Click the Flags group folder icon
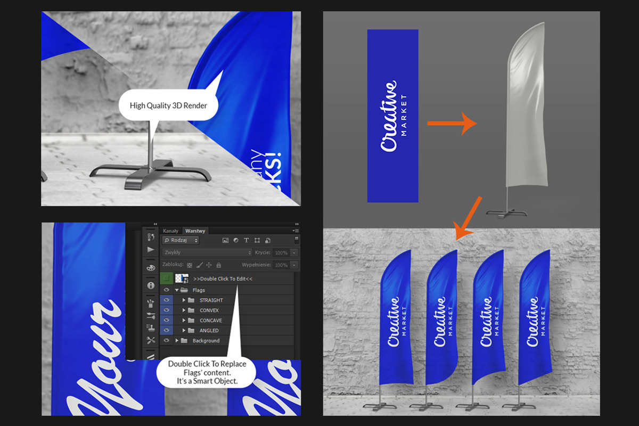 tap(184, 290)
